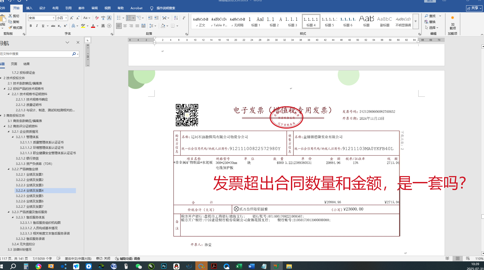Click the Cut (剪切) scissors icon

click(x=10, y=16)
